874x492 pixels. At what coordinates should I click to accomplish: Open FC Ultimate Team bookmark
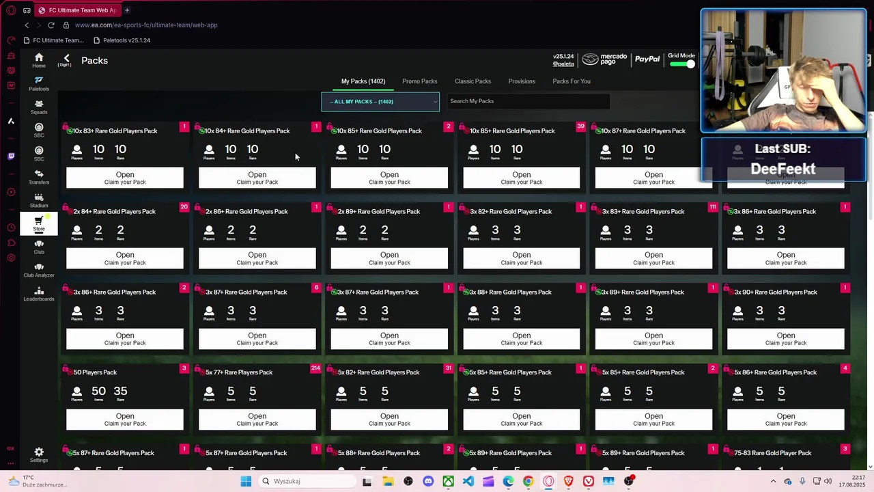click(x=53, y=40)
